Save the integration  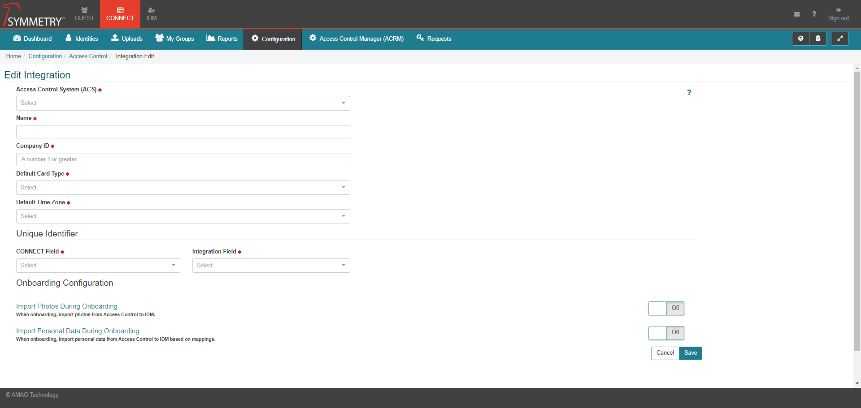point(691,353)
